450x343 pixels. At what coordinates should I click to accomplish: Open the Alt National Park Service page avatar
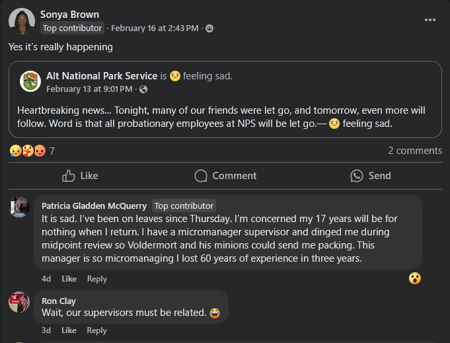pos(30,81)
